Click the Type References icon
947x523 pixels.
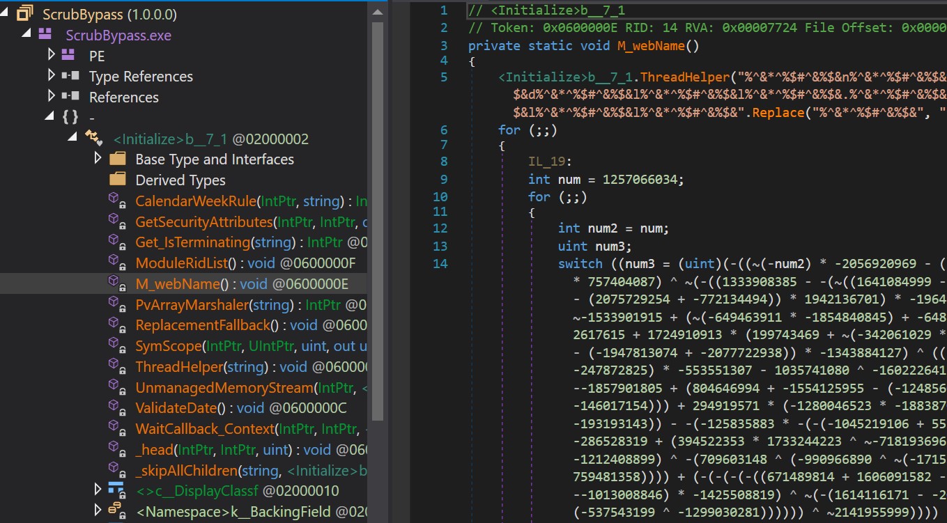pos(70,76)
